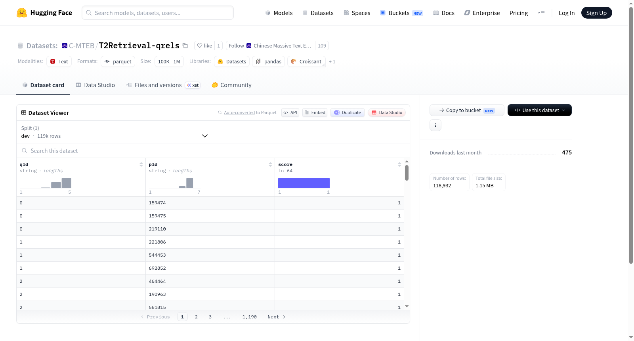
Task: Show the +1 more libraries
Action: coord(332,62)
